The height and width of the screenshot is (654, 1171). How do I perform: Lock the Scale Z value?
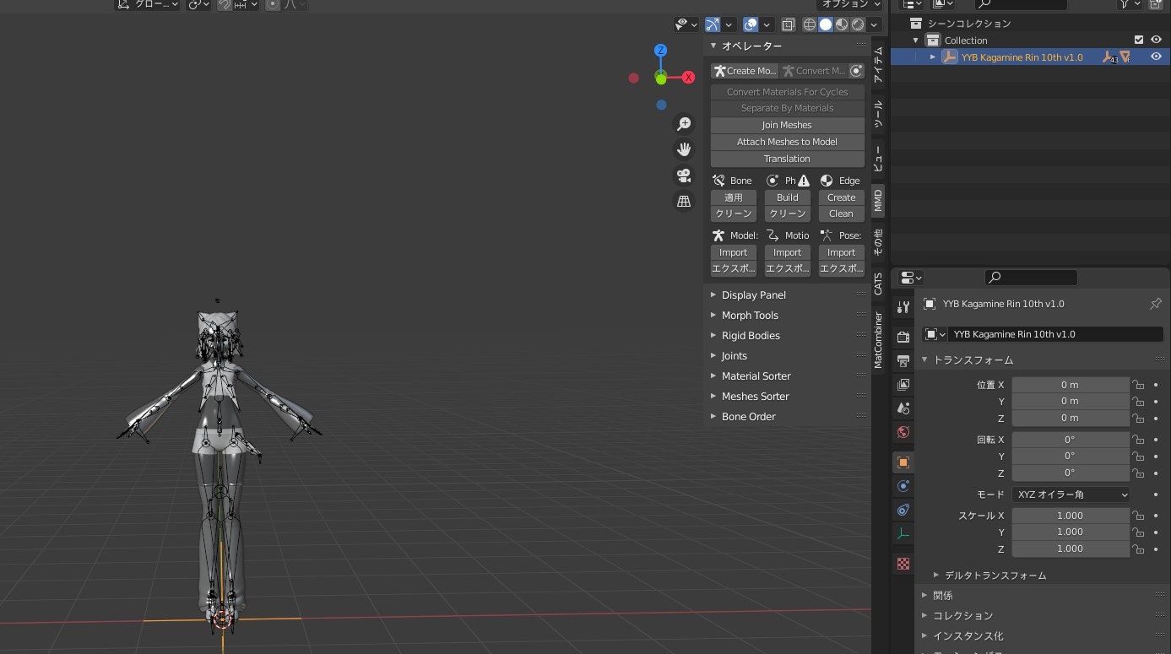pos(1138,549)
